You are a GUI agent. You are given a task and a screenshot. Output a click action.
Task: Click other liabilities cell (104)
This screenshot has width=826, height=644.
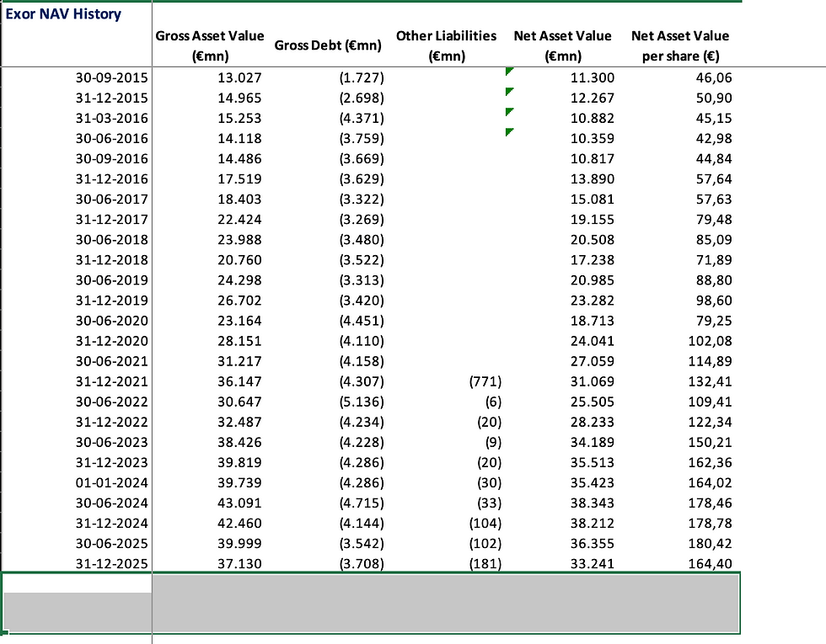click(485, 524)
